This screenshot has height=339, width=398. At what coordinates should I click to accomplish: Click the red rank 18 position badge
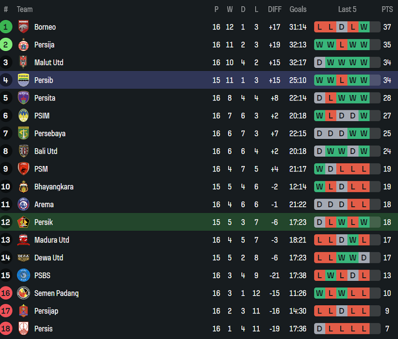tap(6, 329)
